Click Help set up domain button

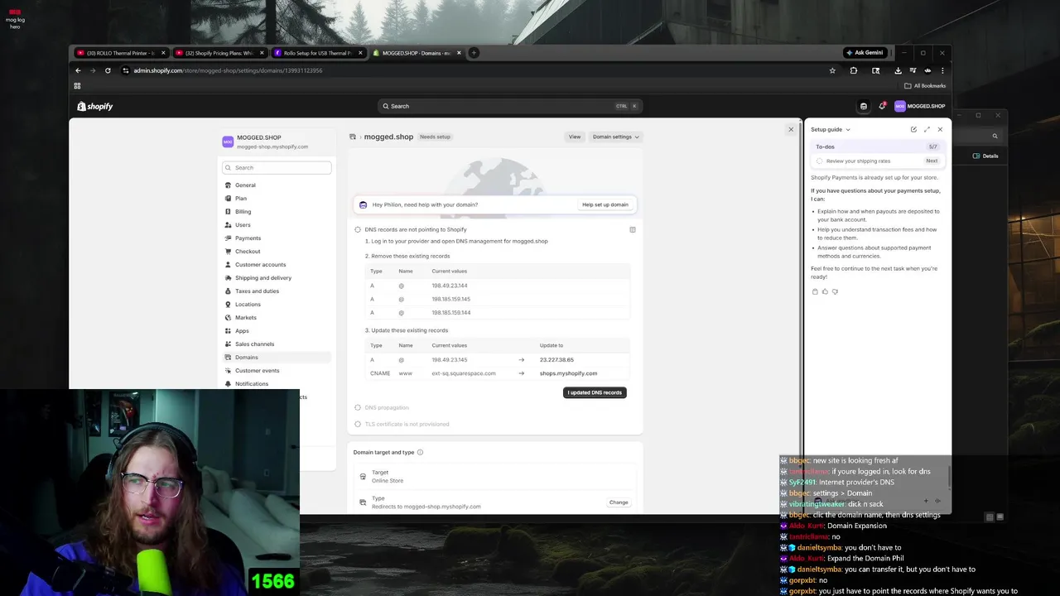coord(605,204)
